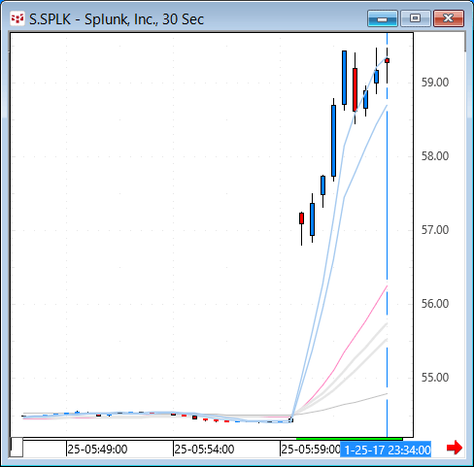Screen dimensions: 474x467
Task: Click the tallest red candlestick near 59.00
Action: coord(355,89)
